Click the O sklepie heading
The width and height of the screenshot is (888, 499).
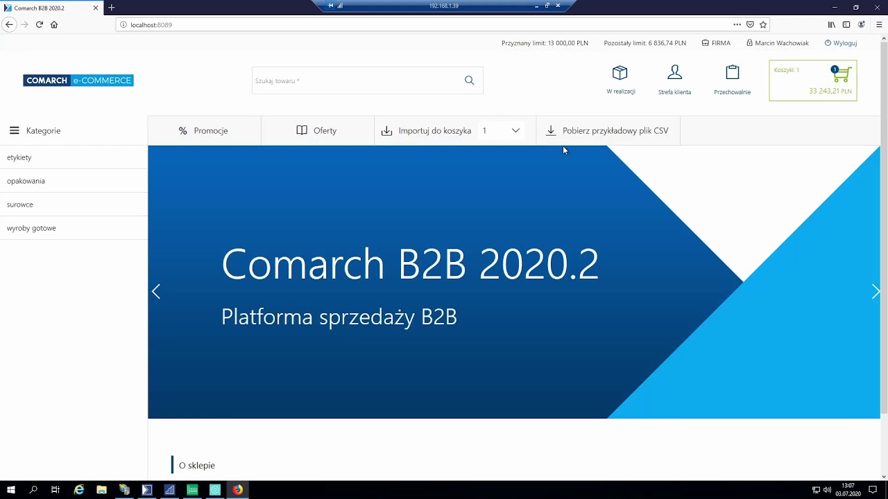(x=197, y=466)
